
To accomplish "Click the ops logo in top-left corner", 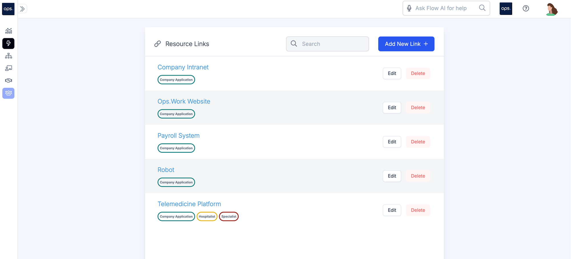I will coord(8,9).
